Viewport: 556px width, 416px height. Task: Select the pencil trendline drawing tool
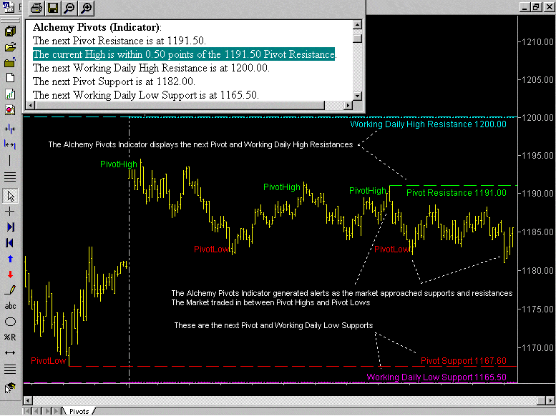[x=10, y=290]
